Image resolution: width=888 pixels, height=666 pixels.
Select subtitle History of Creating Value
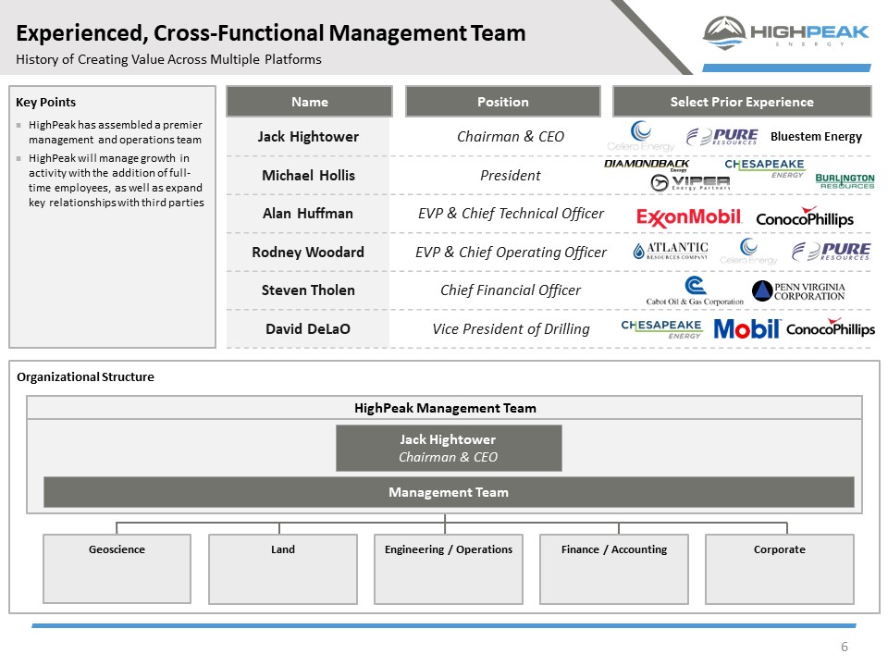tap(168, 59)
